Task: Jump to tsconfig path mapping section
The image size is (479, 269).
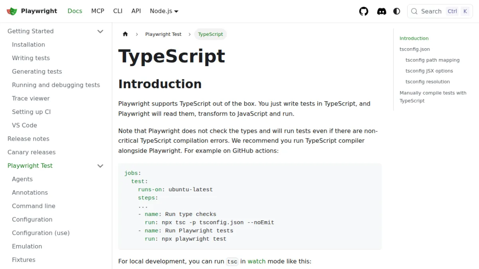Action: 432,60
